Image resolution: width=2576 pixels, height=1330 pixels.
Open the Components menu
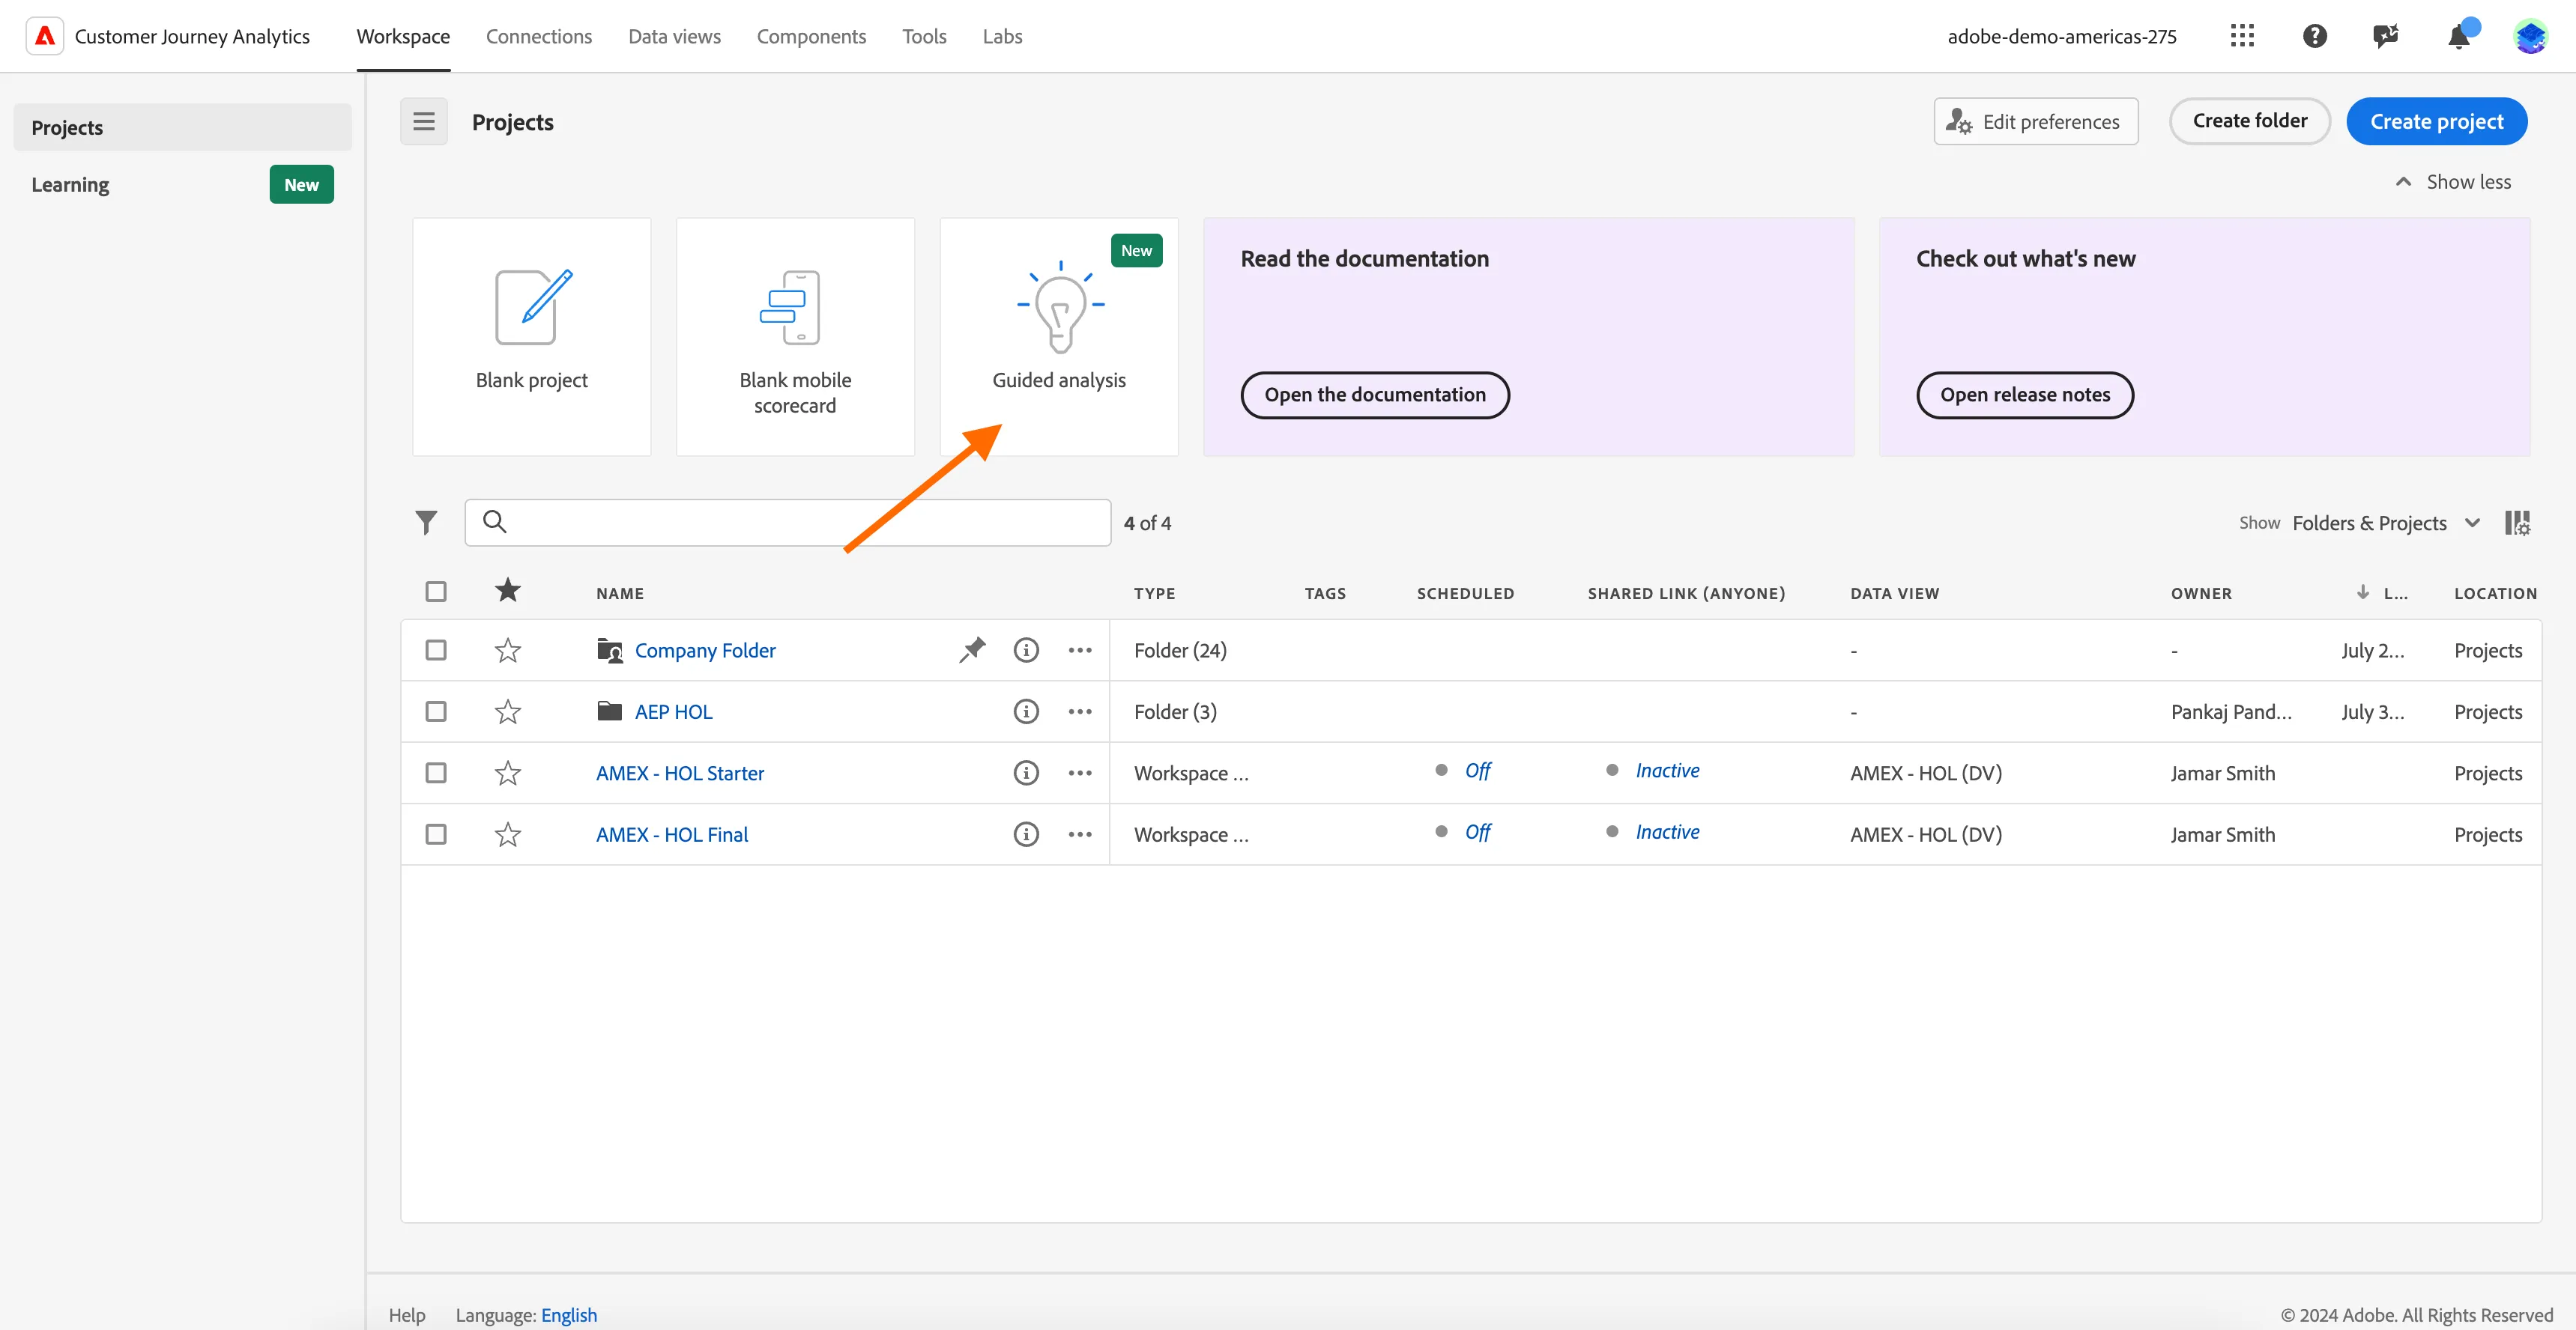811,36
